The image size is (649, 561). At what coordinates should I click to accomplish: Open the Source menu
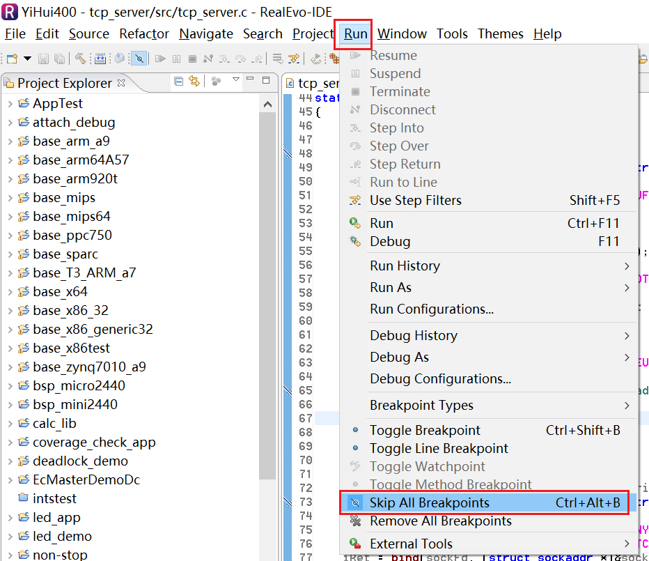click(89, 34)
